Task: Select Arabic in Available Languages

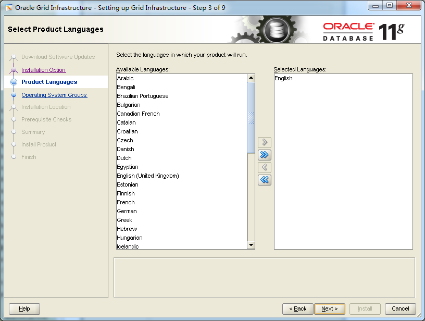Action: click(182, 78)
